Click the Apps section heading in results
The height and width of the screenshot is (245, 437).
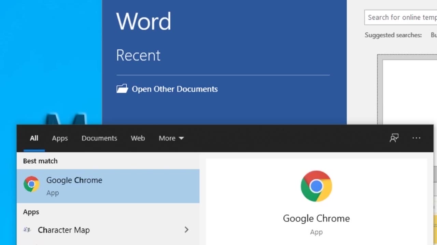click(31, 212)
